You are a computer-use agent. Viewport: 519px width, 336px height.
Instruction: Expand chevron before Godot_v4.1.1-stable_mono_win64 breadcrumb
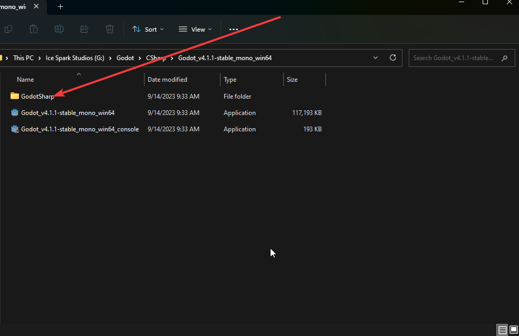[x=172, y=58]
